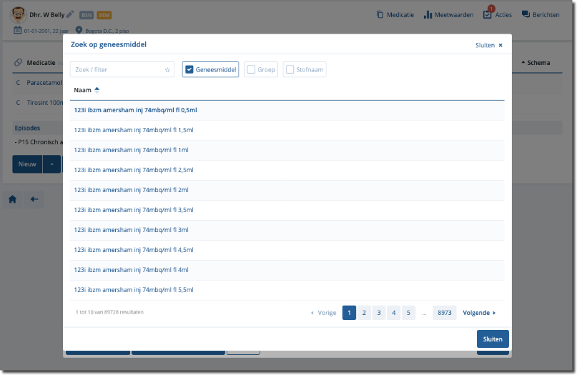The height and width of the screenshot is (375, 577).
Task: Go to the Volgende page
Action: pos(479,313)
